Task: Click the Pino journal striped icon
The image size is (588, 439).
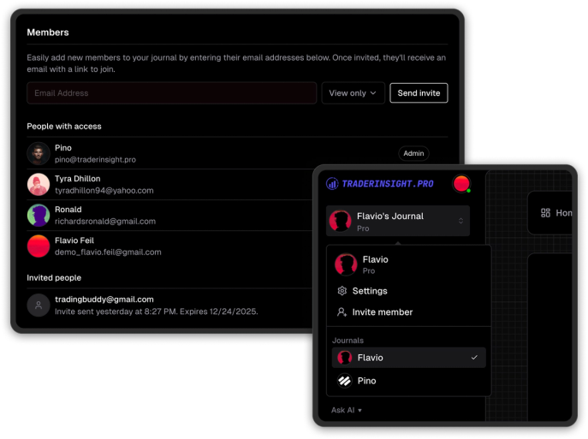Action: pos(344,381)
